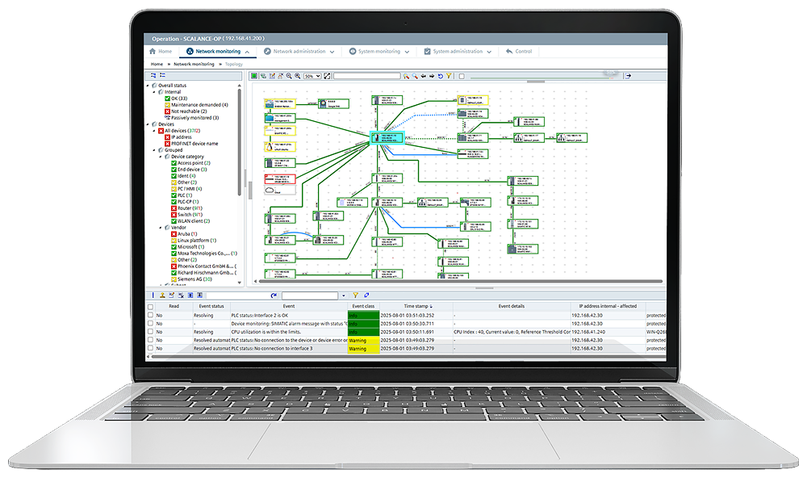Toggle checkbox for CPU utilization event
Image resolution: width=807 pixels, height=478 pixels.
(x=150, y=332)
